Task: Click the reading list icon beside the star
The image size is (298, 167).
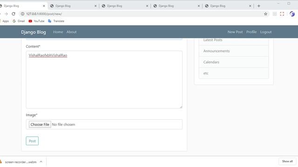Action: [x=275, y=14]
